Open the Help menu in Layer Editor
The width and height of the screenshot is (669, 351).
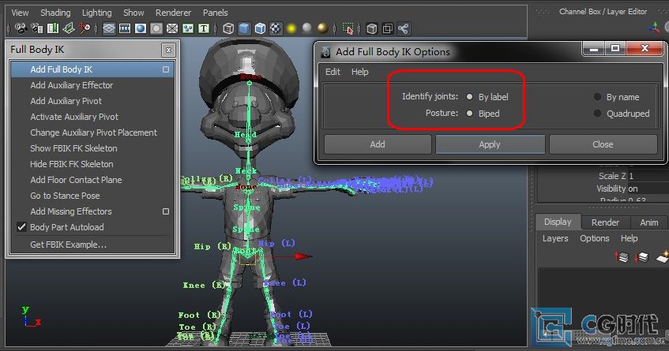pyautogui.click(x=630, y=238)
